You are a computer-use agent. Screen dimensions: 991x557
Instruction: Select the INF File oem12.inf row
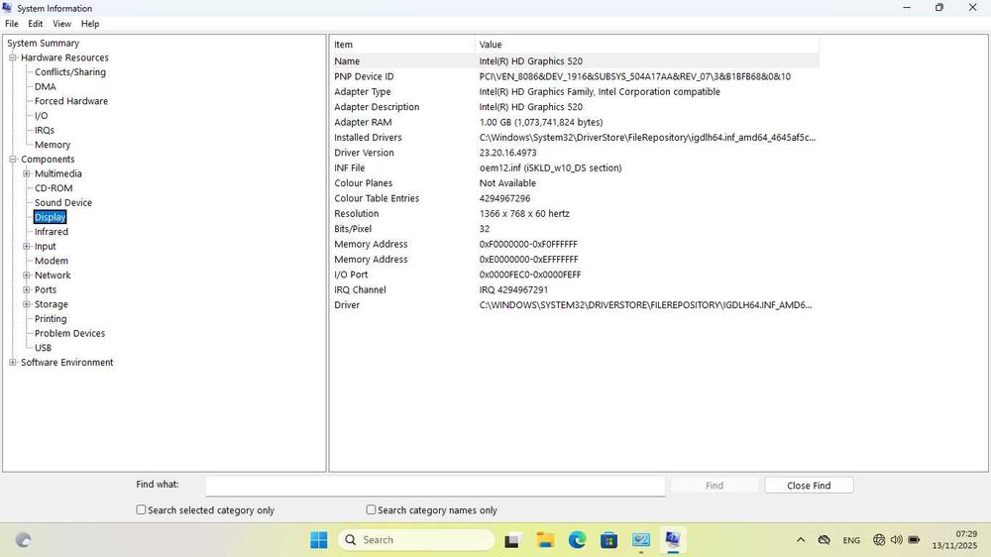575,167
